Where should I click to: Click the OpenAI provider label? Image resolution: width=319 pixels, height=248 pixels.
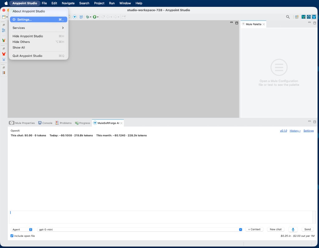[x=15, y=131]
